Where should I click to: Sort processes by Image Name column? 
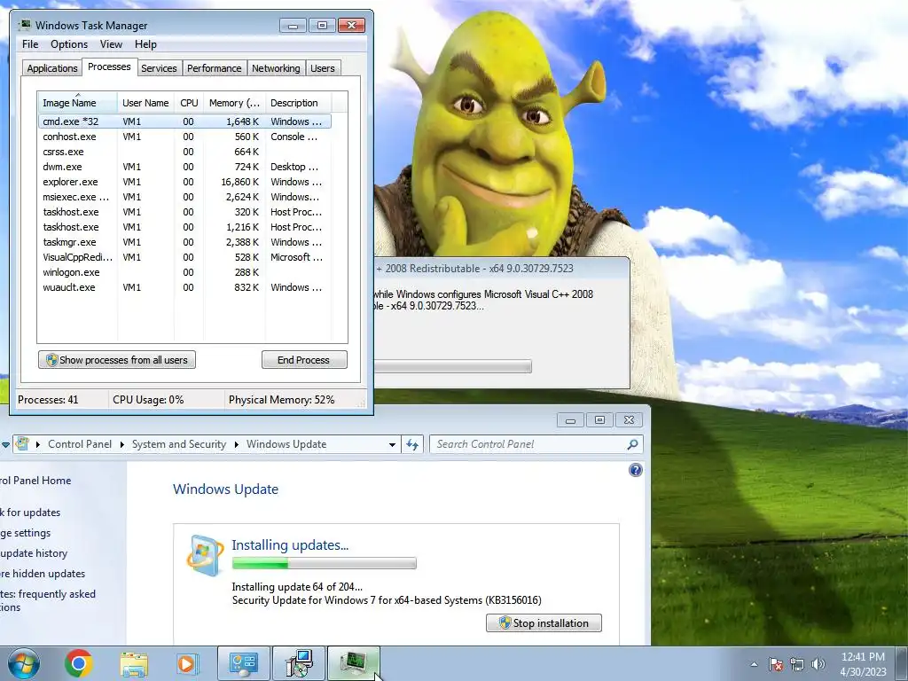click(x=77, y=103)
